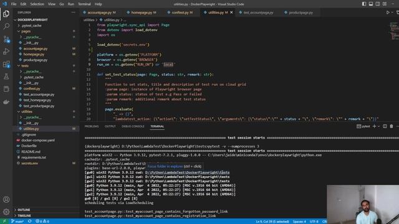Viewport: 399px width, 224px height.
Task: Open the Testing flask view
Action: [x=6, y=77]
